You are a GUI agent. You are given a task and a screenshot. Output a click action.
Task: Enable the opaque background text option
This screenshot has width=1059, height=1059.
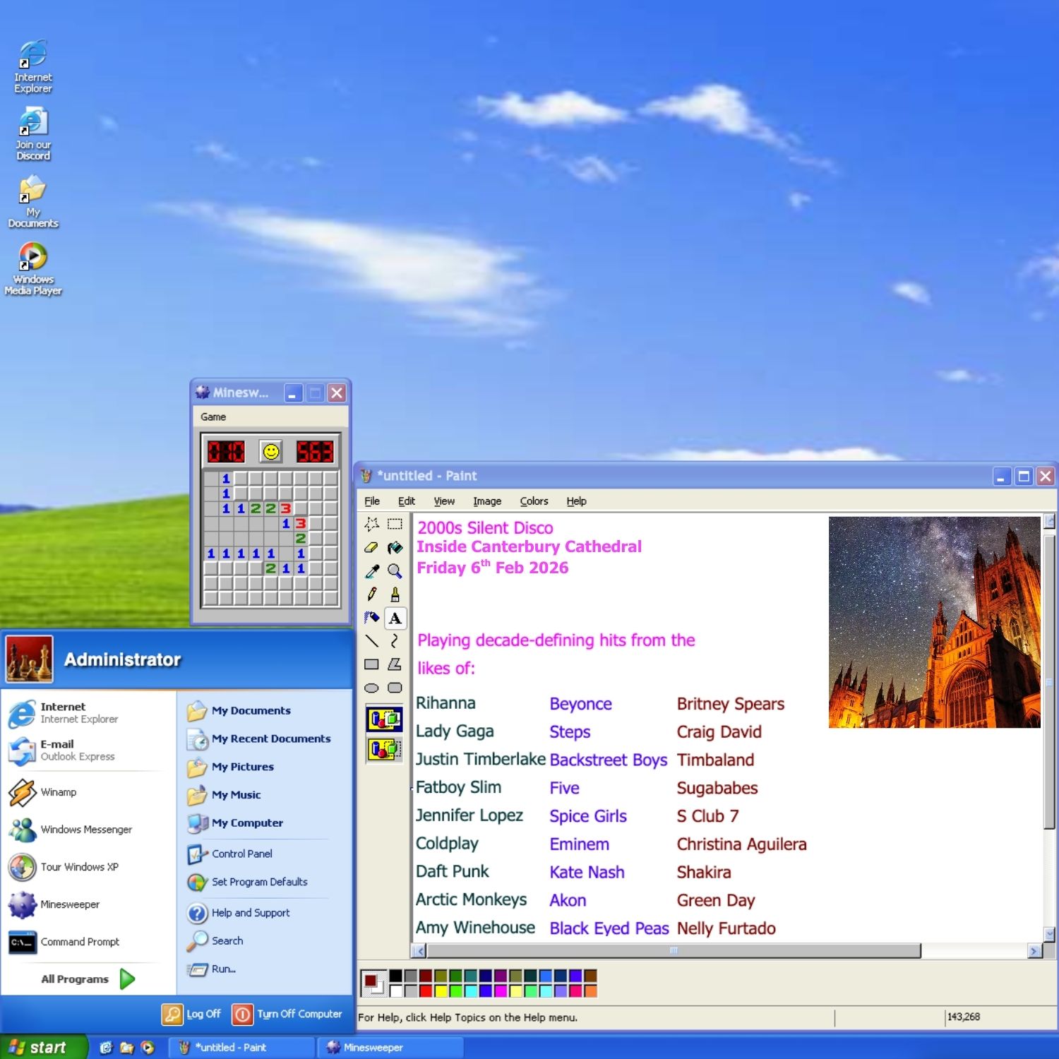click(384, 719)
